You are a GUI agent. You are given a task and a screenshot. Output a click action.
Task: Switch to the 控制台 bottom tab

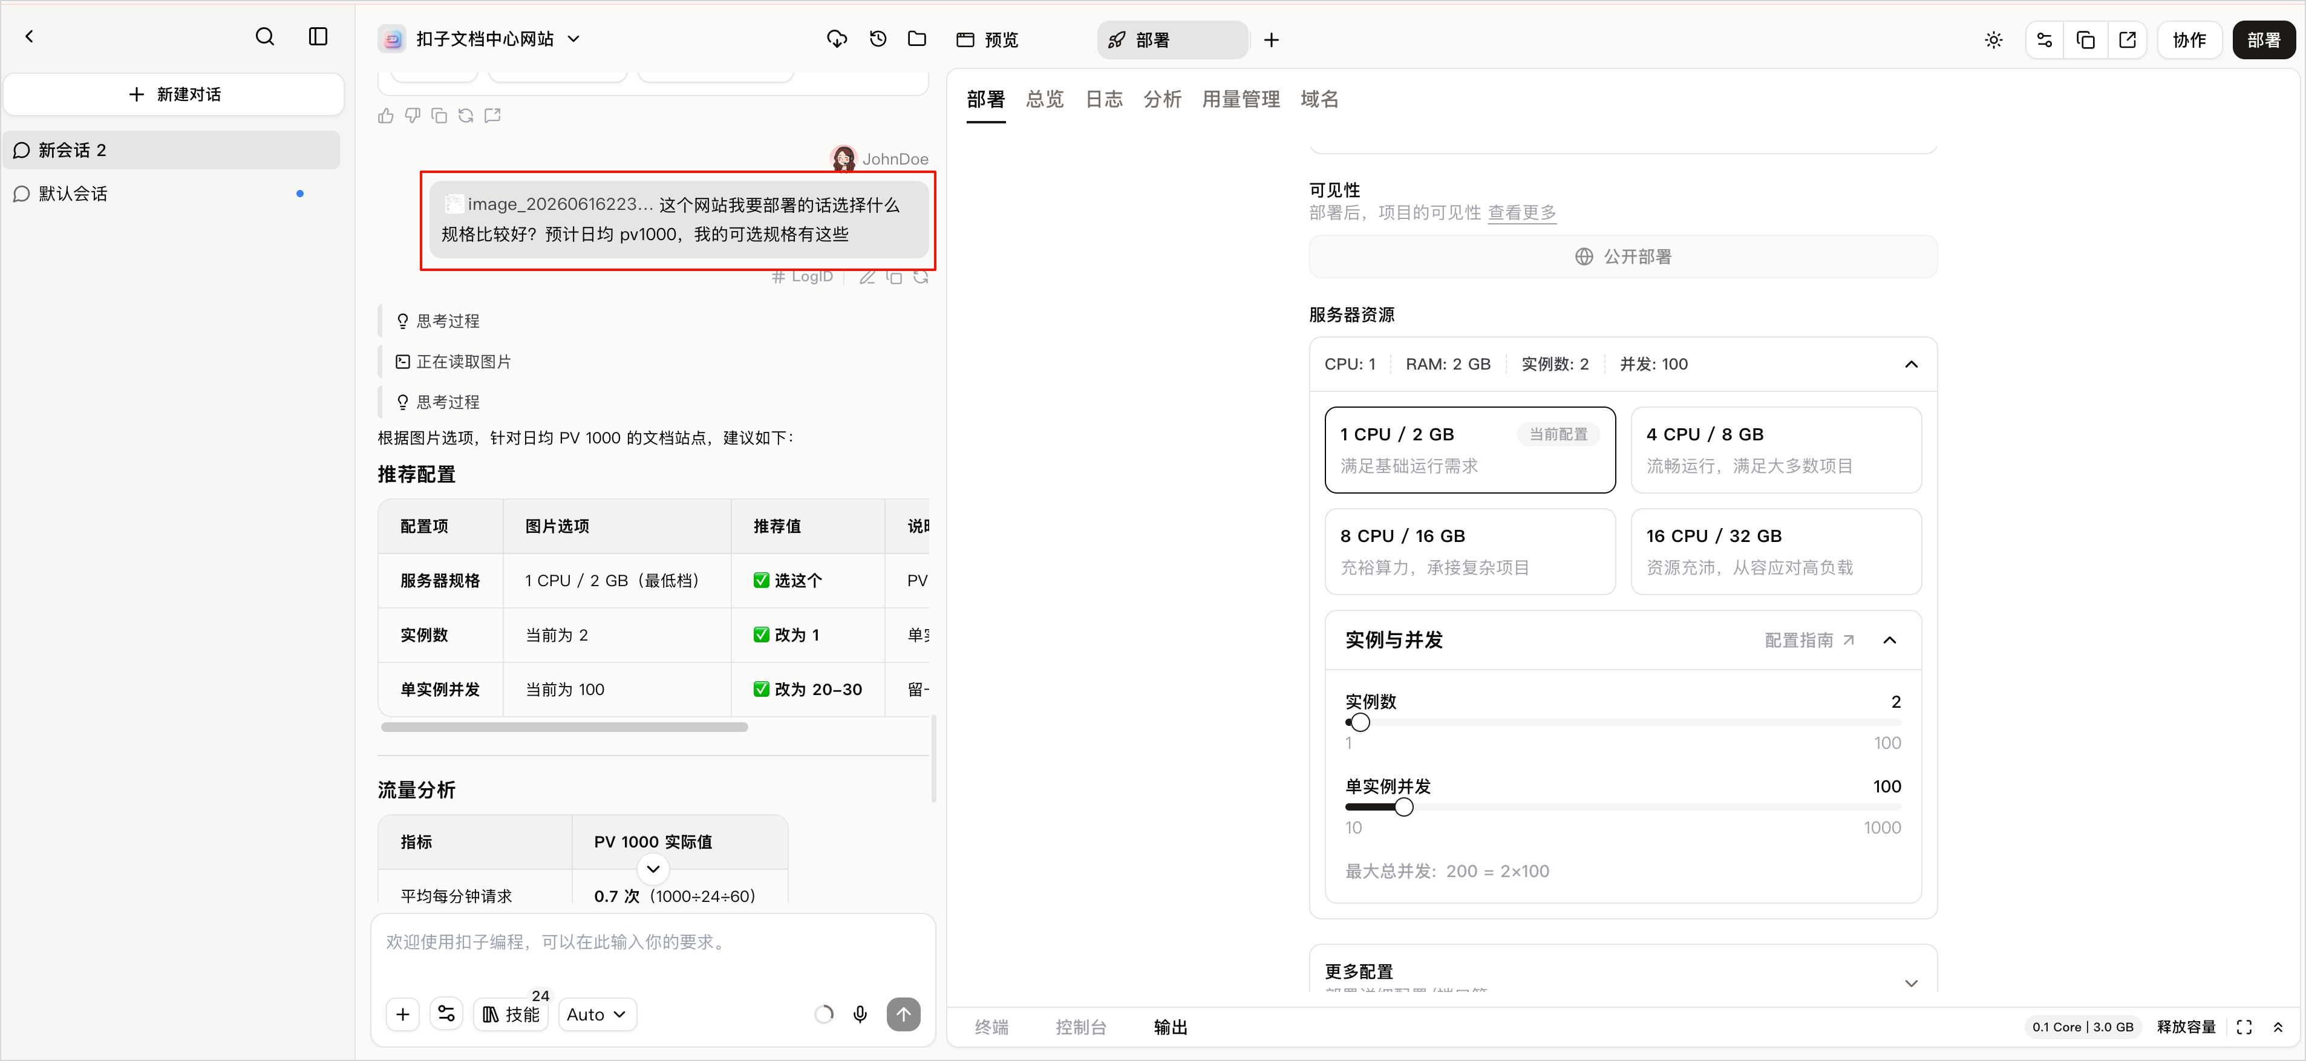[1082, 1027]
